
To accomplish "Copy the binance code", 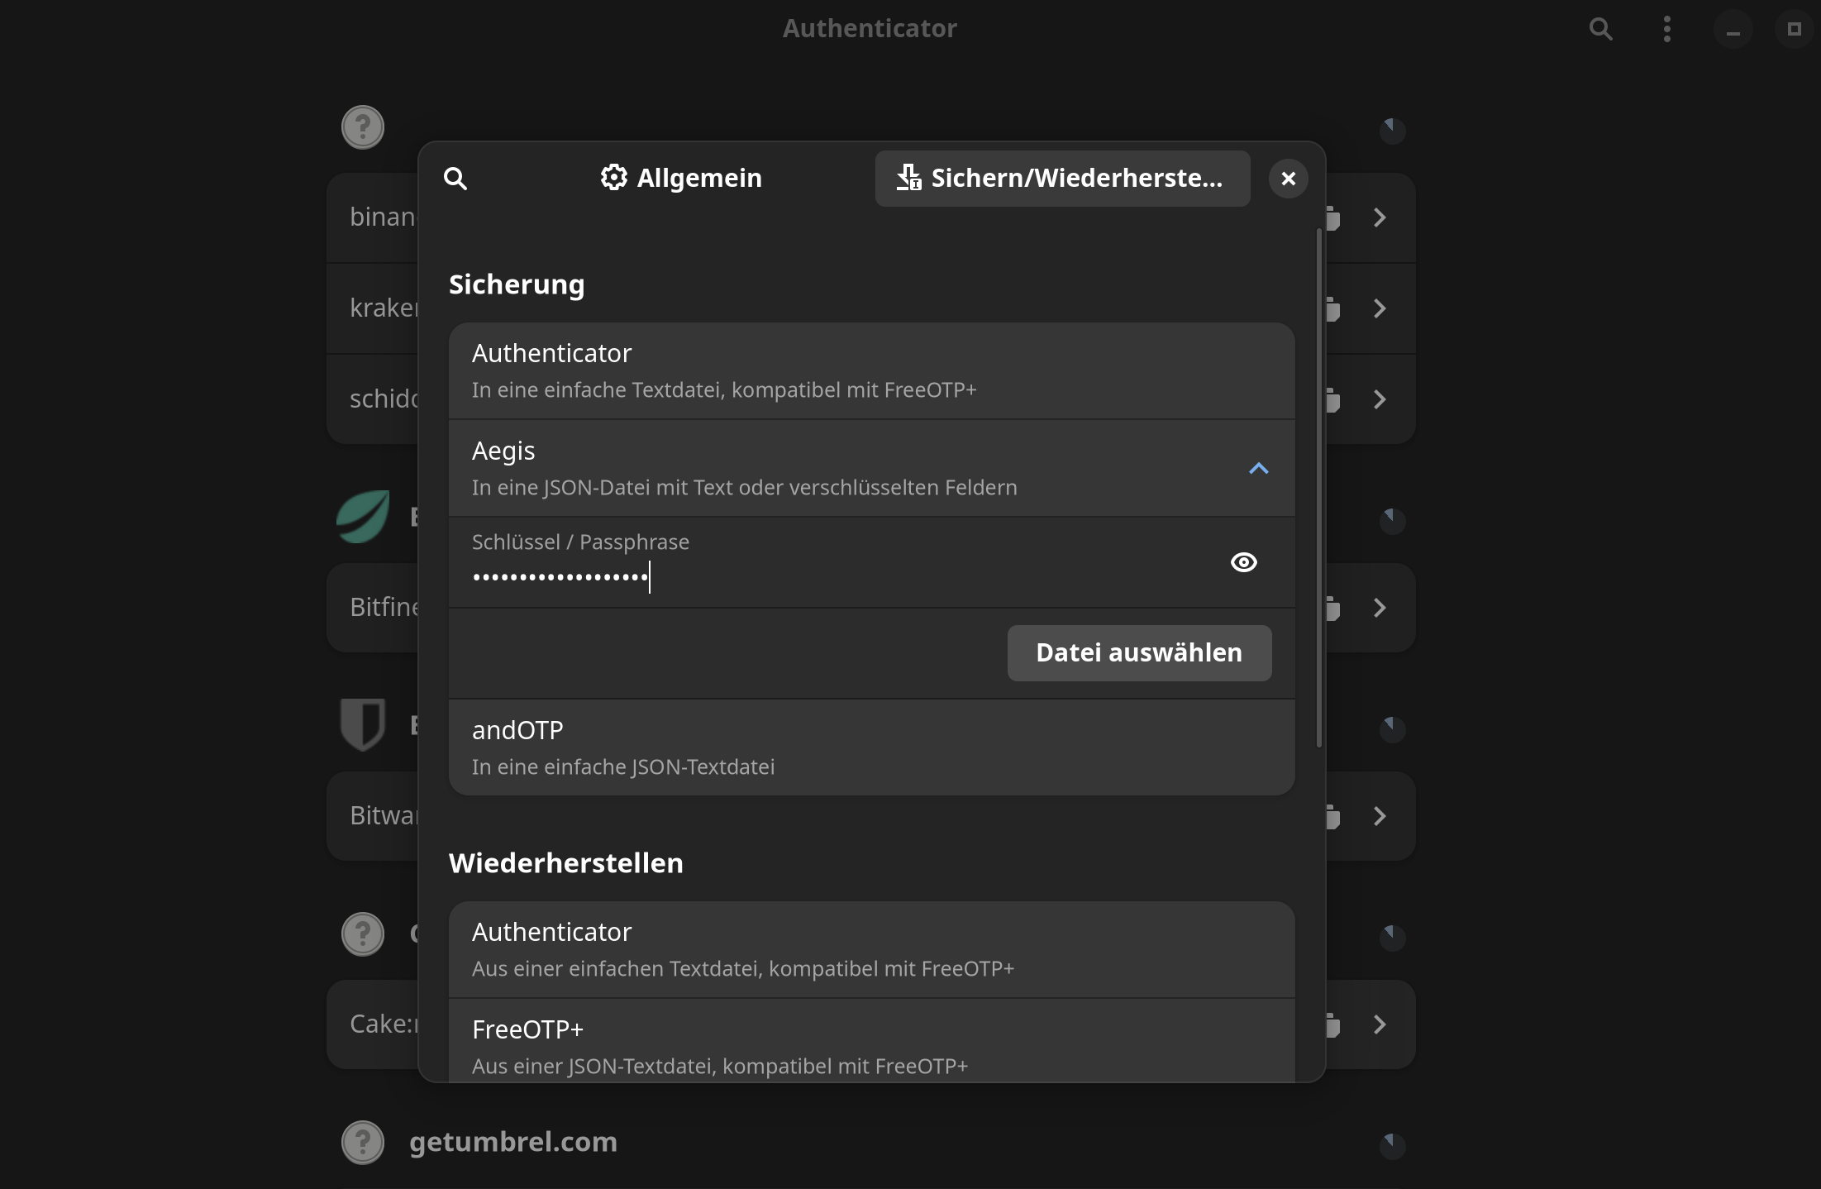I will click(x=1333, y=218).
